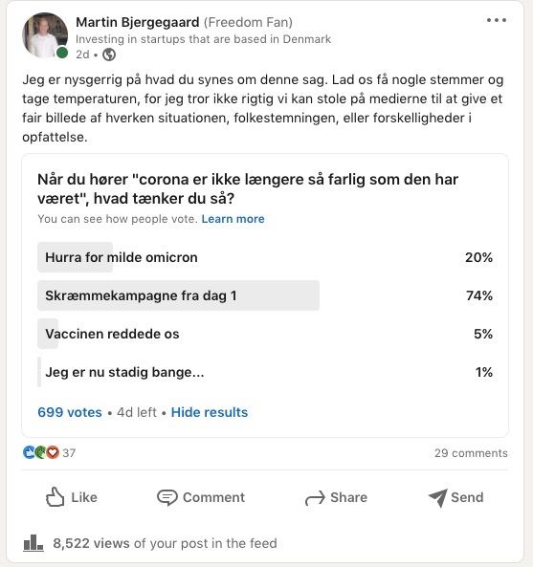Open the 29 comments section

click(x=471, y=453)
